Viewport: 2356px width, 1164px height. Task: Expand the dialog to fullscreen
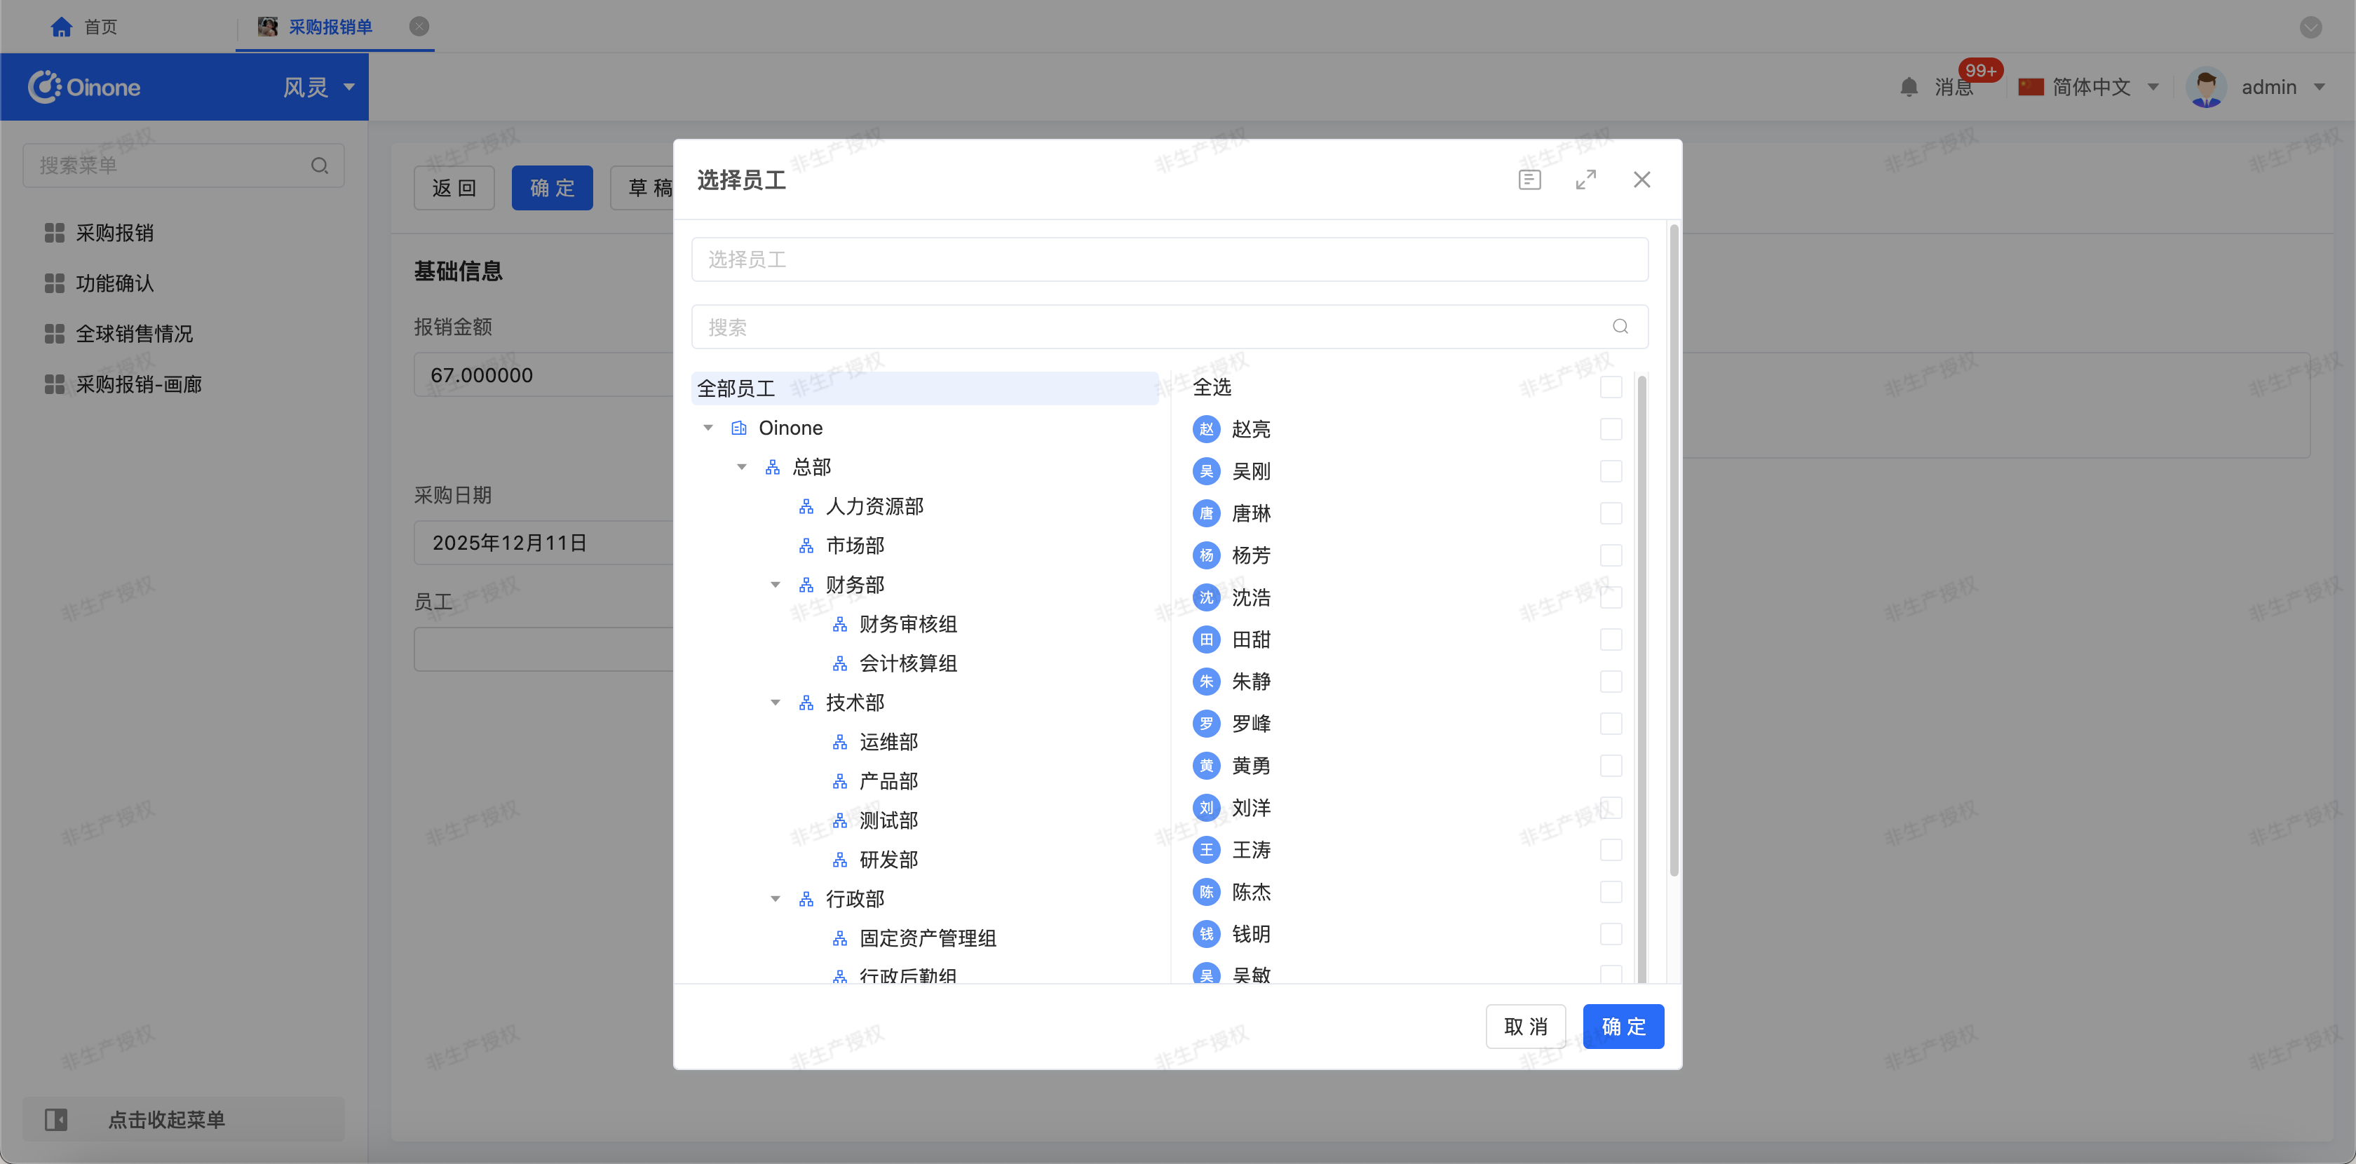(1586, 180)
